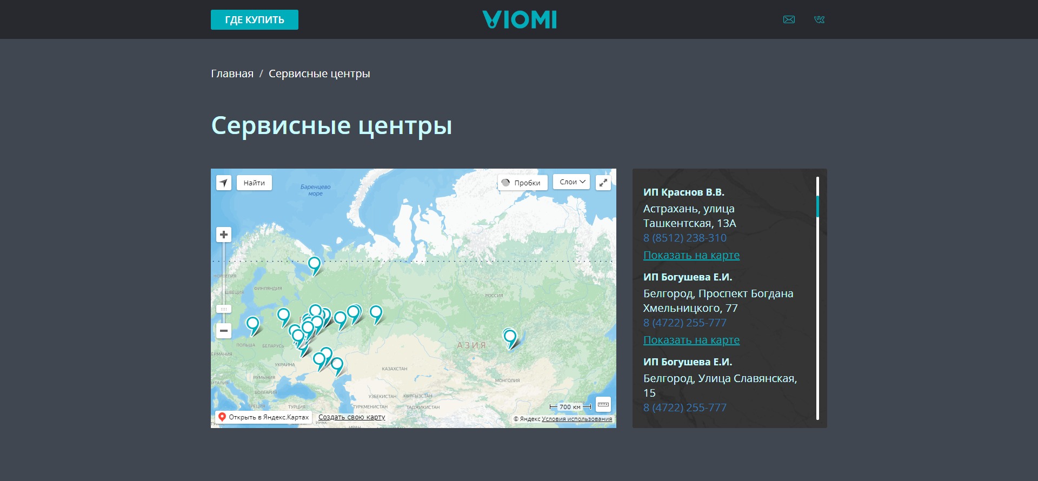1038x481 pixels.
Task: Click the 700 км map scale indicator
Action: point(570,407)
